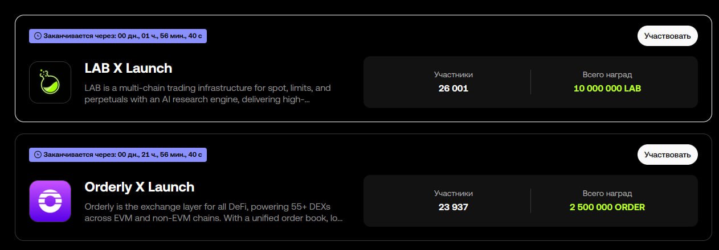Click the 10 000 000 LAB reward amount
The height and width of the screenshot is (250, 719).
coord(607,89)
